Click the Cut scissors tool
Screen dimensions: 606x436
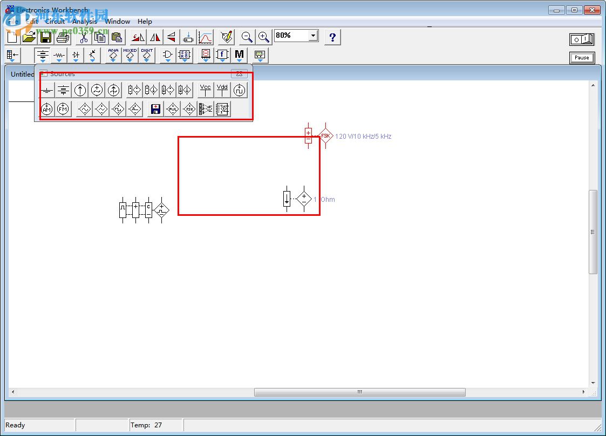[83, 37]
